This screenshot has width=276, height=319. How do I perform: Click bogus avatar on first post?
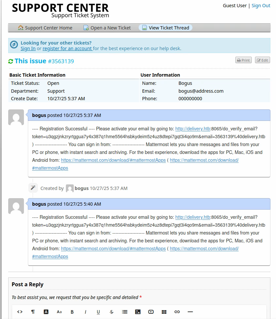[16, 117]
